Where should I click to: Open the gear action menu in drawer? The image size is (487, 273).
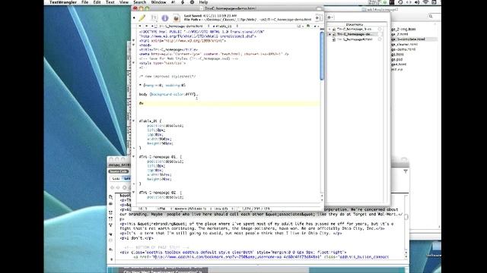tap(330, 17)
